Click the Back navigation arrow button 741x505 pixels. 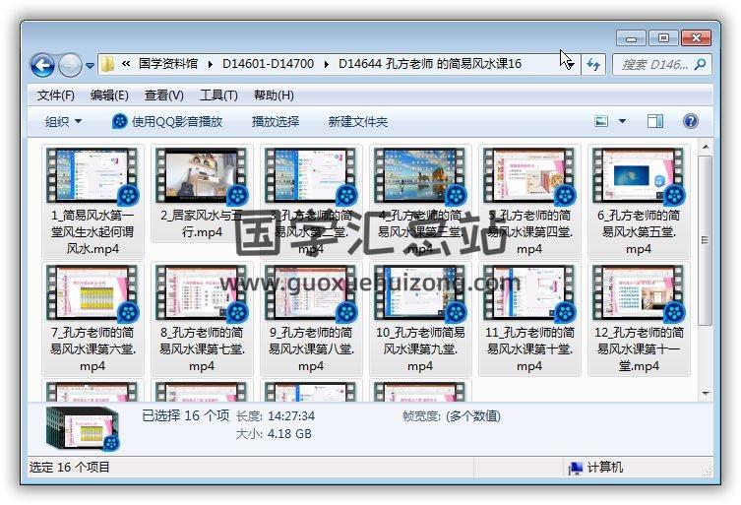click(42, 65)
